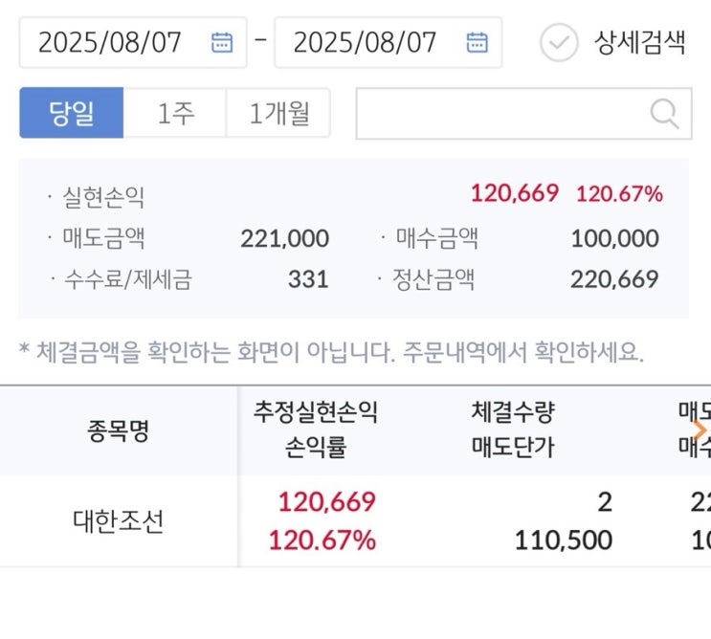Viewport: 711px width, 639px height.
Task: Select the 1개월 period tab
Action: [x=278, y=114]
